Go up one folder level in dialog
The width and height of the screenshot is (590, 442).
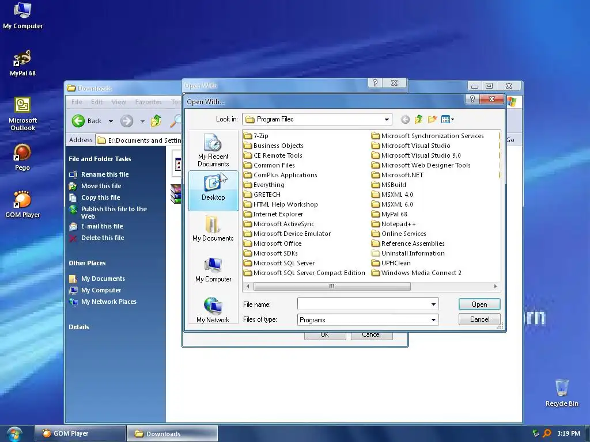(x=418, y=120)
